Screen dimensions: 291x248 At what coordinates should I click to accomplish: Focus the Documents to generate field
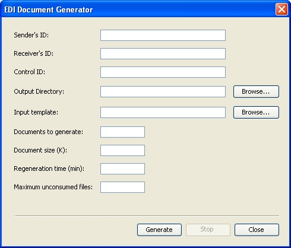click(122, 132)
